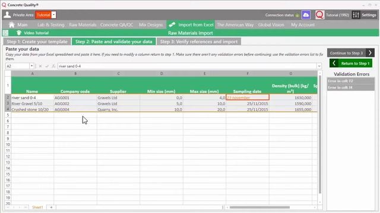This screenshot has height=213, width=380.
Task: Click the Name column header cell
Action: tap(32, 85)
